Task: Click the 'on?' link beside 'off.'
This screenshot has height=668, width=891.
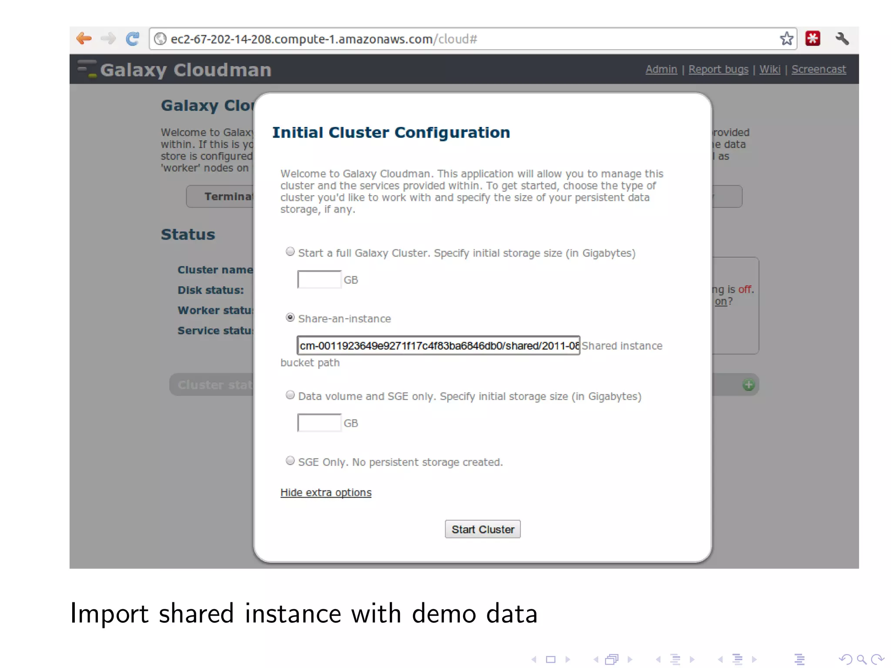Action: (x=721, y=301)
